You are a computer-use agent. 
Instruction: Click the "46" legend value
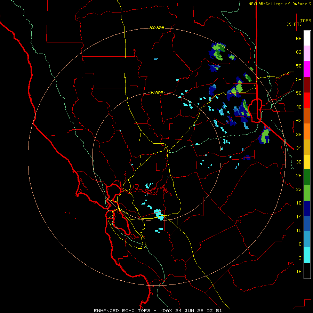coord(299,107)
